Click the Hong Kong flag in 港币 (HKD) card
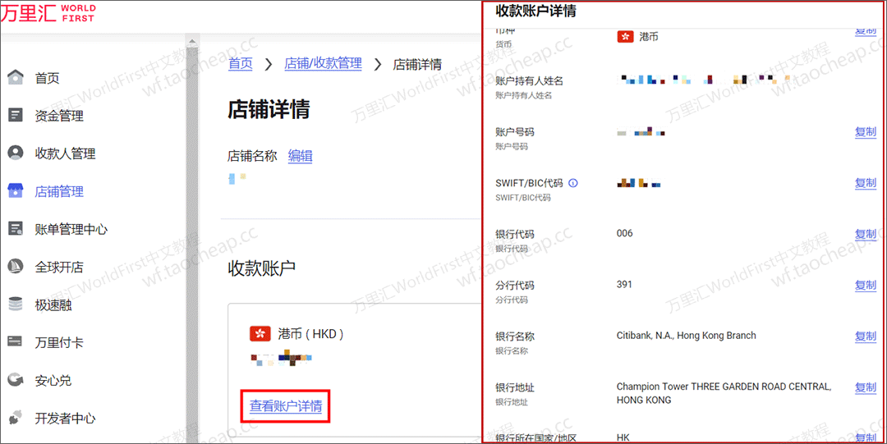887x444 pixels. pyautogui.click(x=260, y=334)
